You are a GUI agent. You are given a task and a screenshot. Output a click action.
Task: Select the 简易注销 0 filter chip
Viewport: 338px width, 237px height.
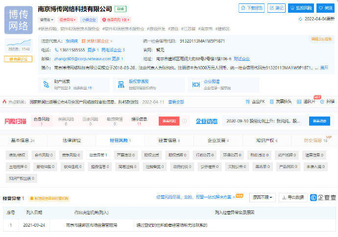pos(127,166)
